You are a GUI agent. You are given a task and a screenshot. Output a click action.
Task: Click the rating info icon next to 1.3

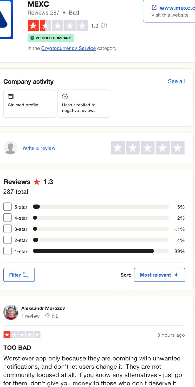click(104, 26)
